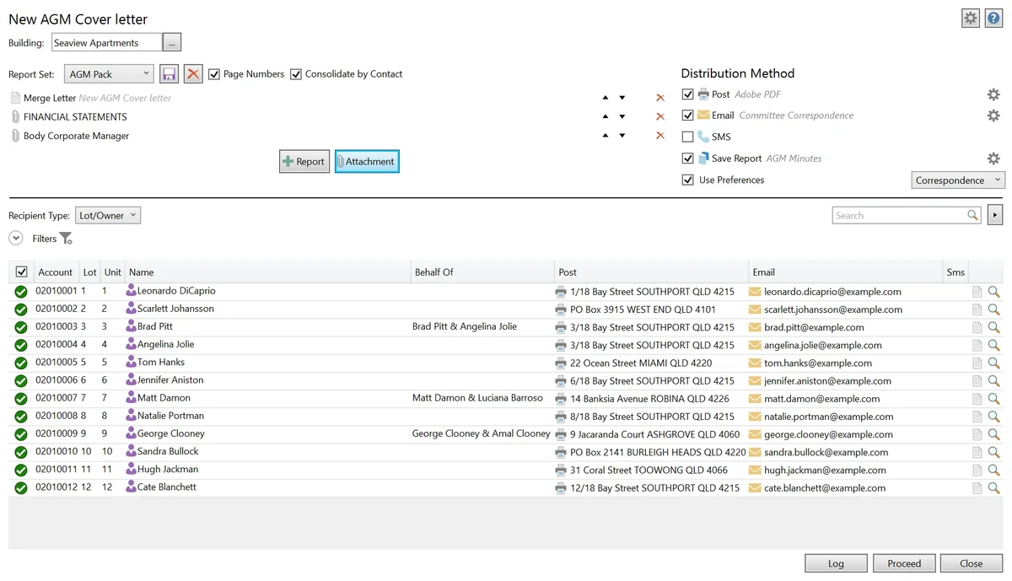Toggle the Save Report checkbox
This screenshot has height=581, width=1012.
pos(687,159)
